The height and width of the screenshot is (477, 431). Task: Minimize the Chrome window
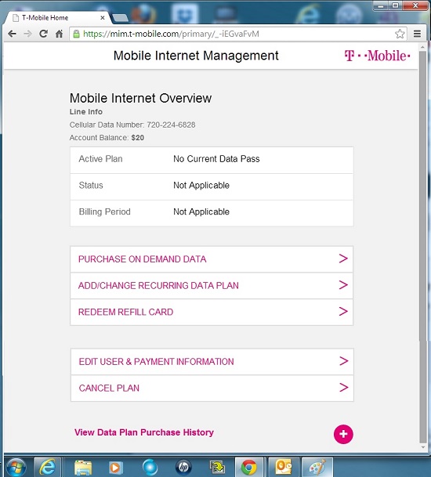click(x=381, y=5)
